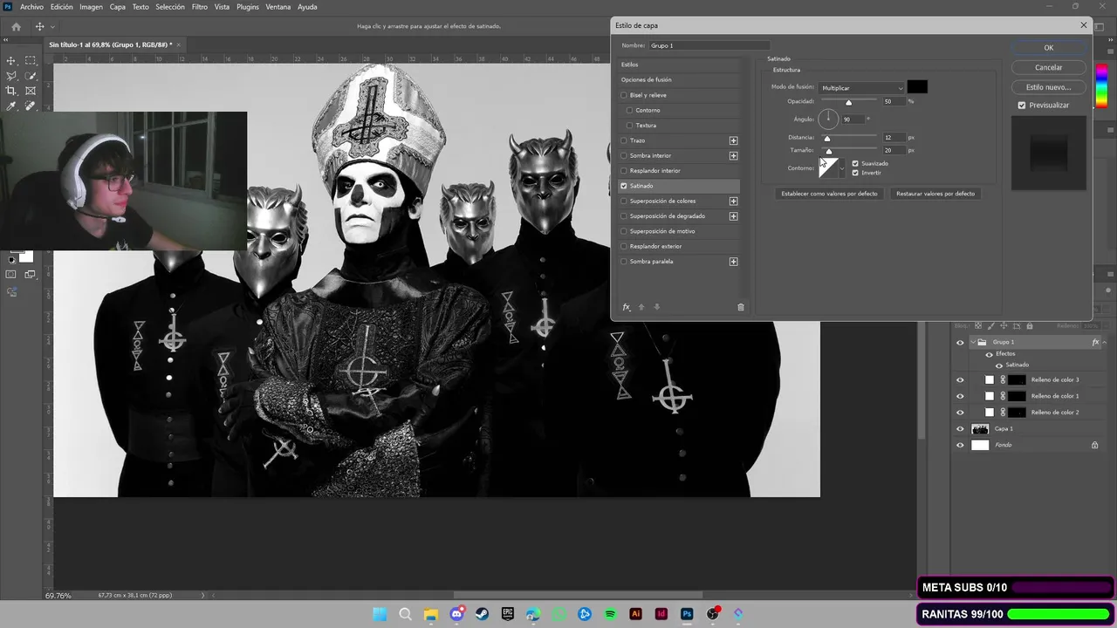
Task: Add another Superposición de colores plus icon
Action: pos(733,201)
